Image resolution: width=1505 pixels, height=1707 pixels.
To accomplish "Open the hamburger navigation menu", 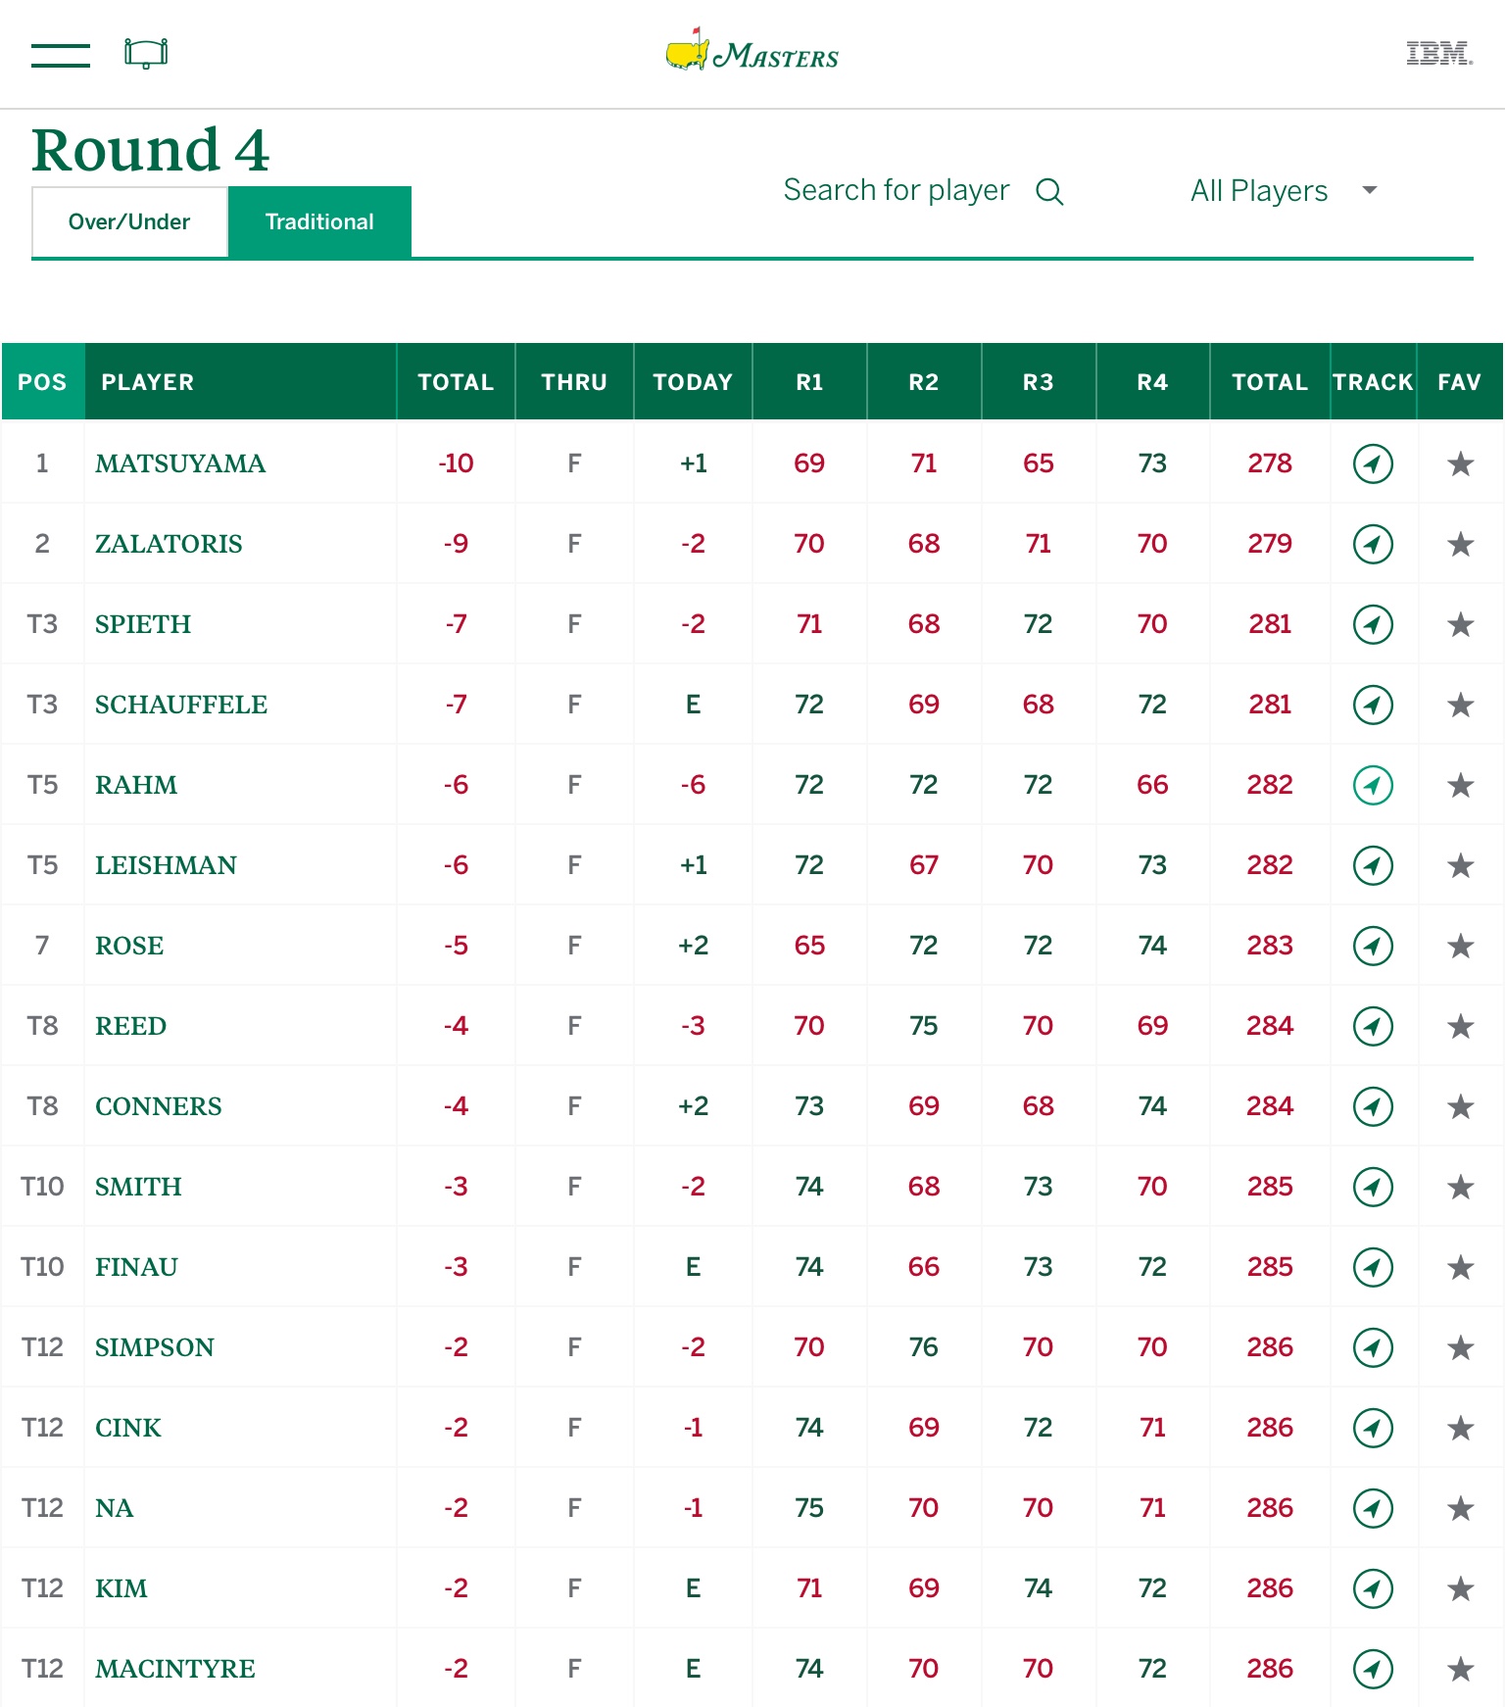I will [x=60, y=55].
